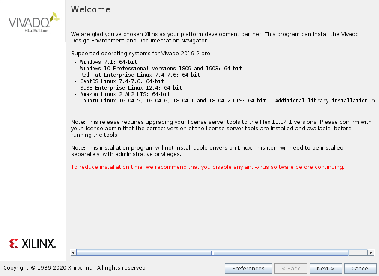Click the Welcome heading
The image size is (379, 276).
[91, 9]
